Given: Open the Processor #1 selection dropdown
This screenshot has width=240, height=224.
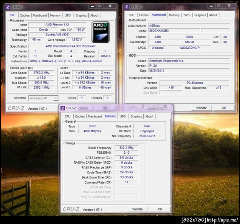Looking at the screenshot, I should (43, 98).
